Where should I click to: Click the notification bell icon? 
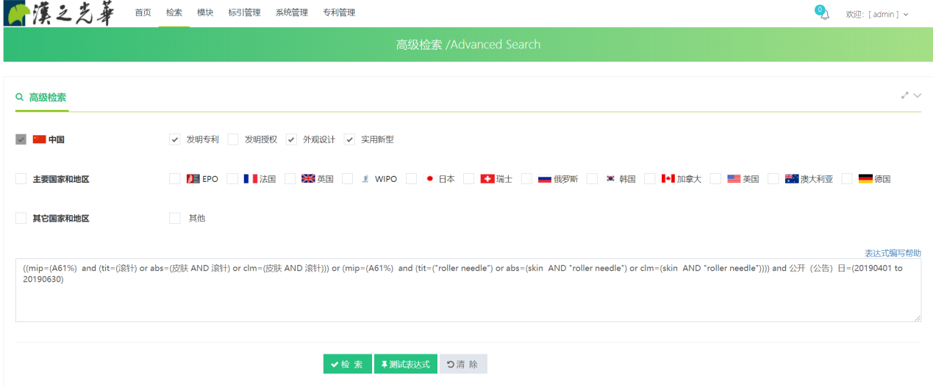(824, 15)
